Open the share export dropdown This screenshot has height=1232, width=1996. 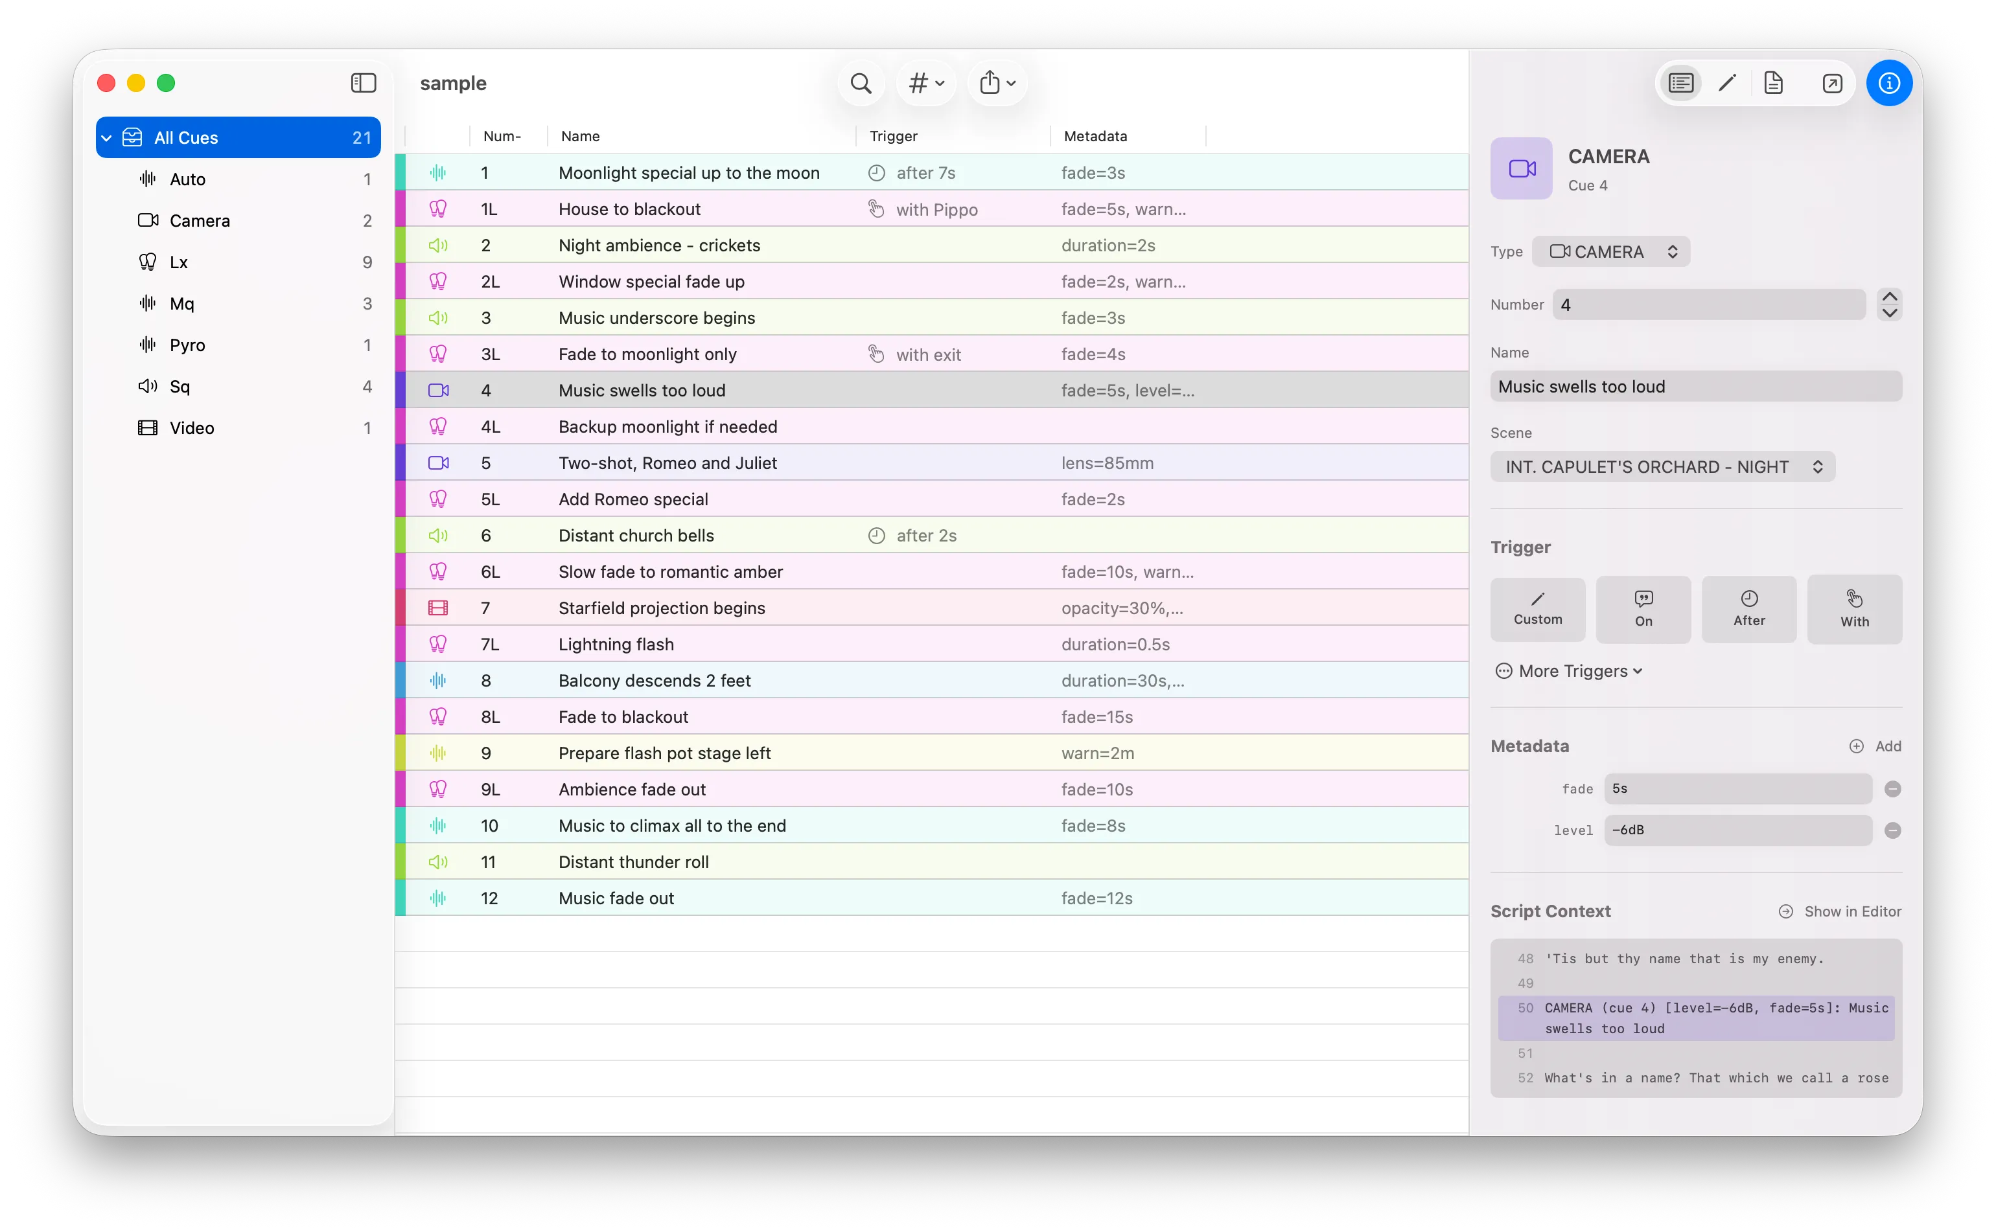(x=997, y=82)
